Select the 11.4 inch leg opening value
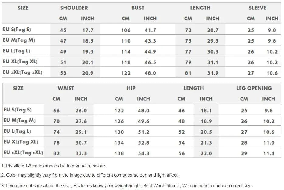This screenshot has width=284, height=190. pyautogui.click(x=269, y=153)
